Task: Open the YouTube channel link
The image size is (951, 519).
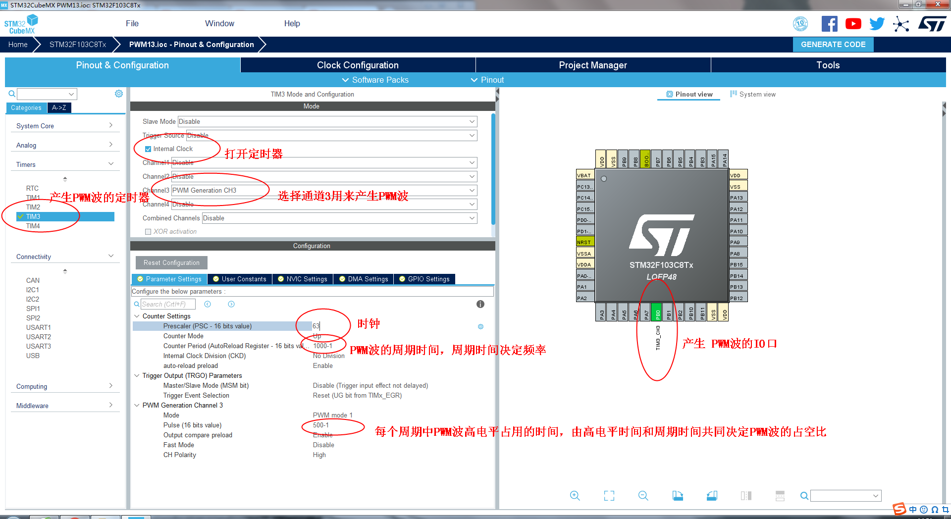Action: [853, 23]
